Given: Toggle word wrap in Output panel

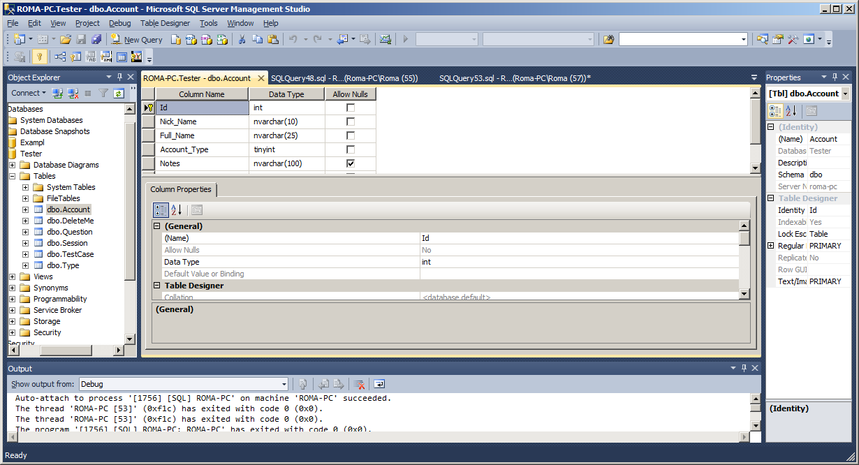Looking at the screenshot, I should click(x=379, y=384).
